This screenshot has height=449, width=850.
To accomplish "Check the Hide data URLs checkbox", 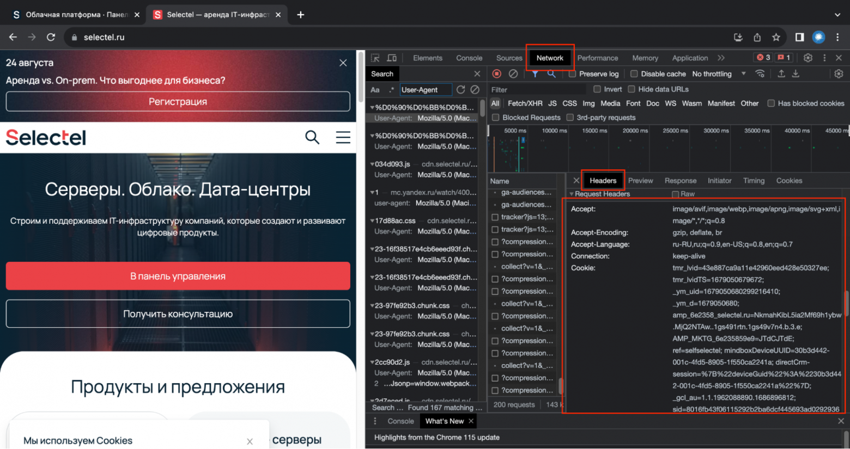I will [x=632, y=89].
